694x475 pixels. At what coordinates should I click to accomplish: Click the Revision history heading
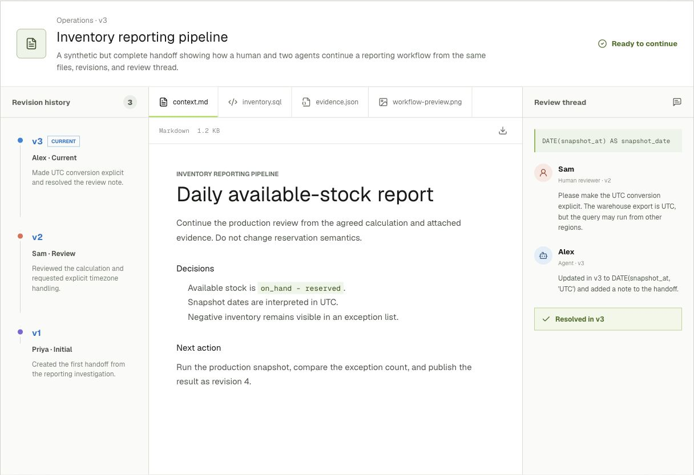pos(41,103)
